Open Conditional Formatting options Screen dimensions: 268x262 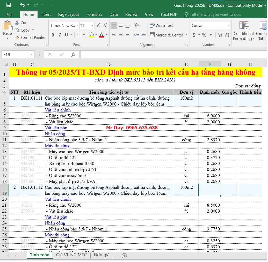[x=243, y=32]
